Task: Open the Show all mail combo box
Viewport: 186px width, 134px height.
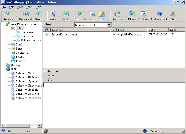Action: click(93, 25)
